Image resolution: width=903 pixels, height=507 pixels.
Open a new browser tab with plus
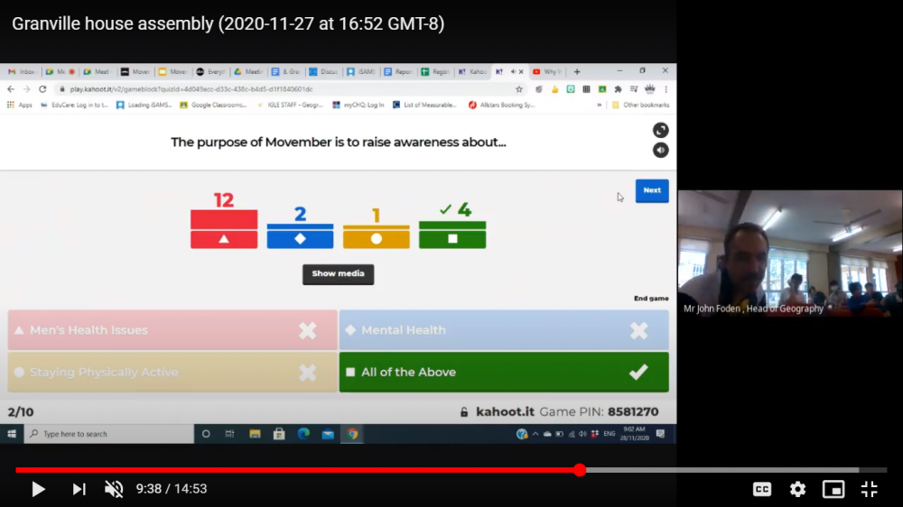tap(577, 72)
